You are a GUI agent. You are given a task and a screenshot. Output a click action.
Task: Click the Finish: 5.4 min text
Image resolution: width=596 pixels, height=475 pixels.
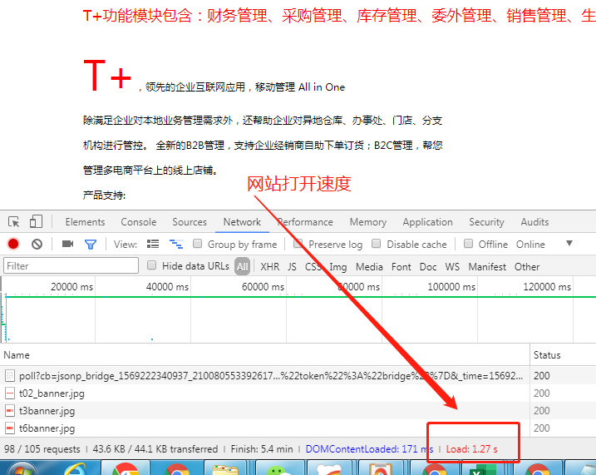pyautogui.click(x=262, y=449)
